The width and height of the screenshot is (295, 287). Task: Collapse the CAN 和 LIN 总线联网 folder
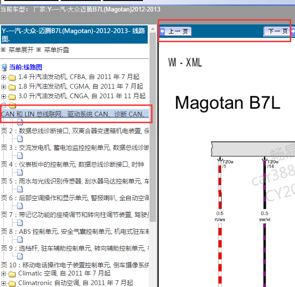[3, 104]
